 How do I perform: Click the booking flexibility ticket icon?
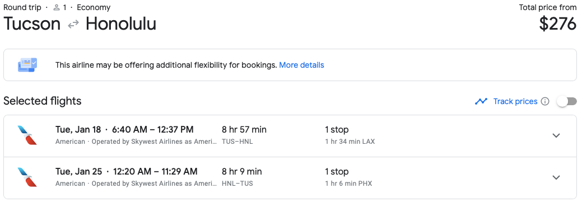point(27,65)
